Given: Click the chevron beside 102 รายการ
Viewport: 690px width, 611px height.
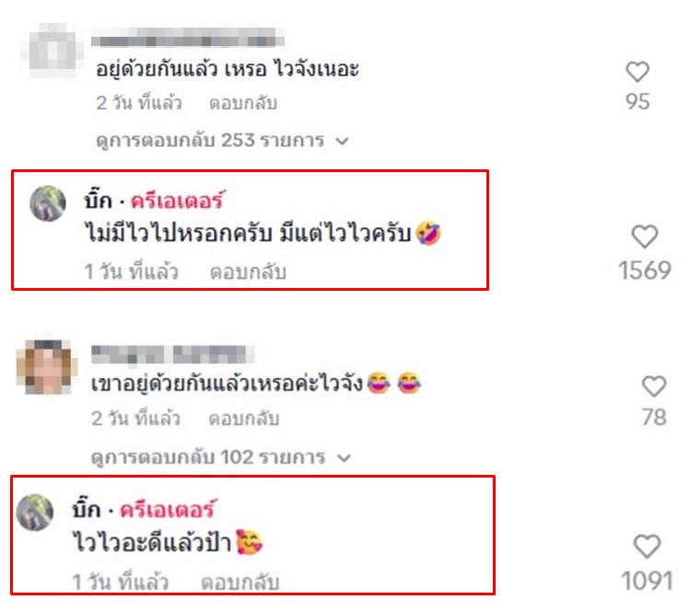Looking at the screenshot, I should (x=344, y=458).
